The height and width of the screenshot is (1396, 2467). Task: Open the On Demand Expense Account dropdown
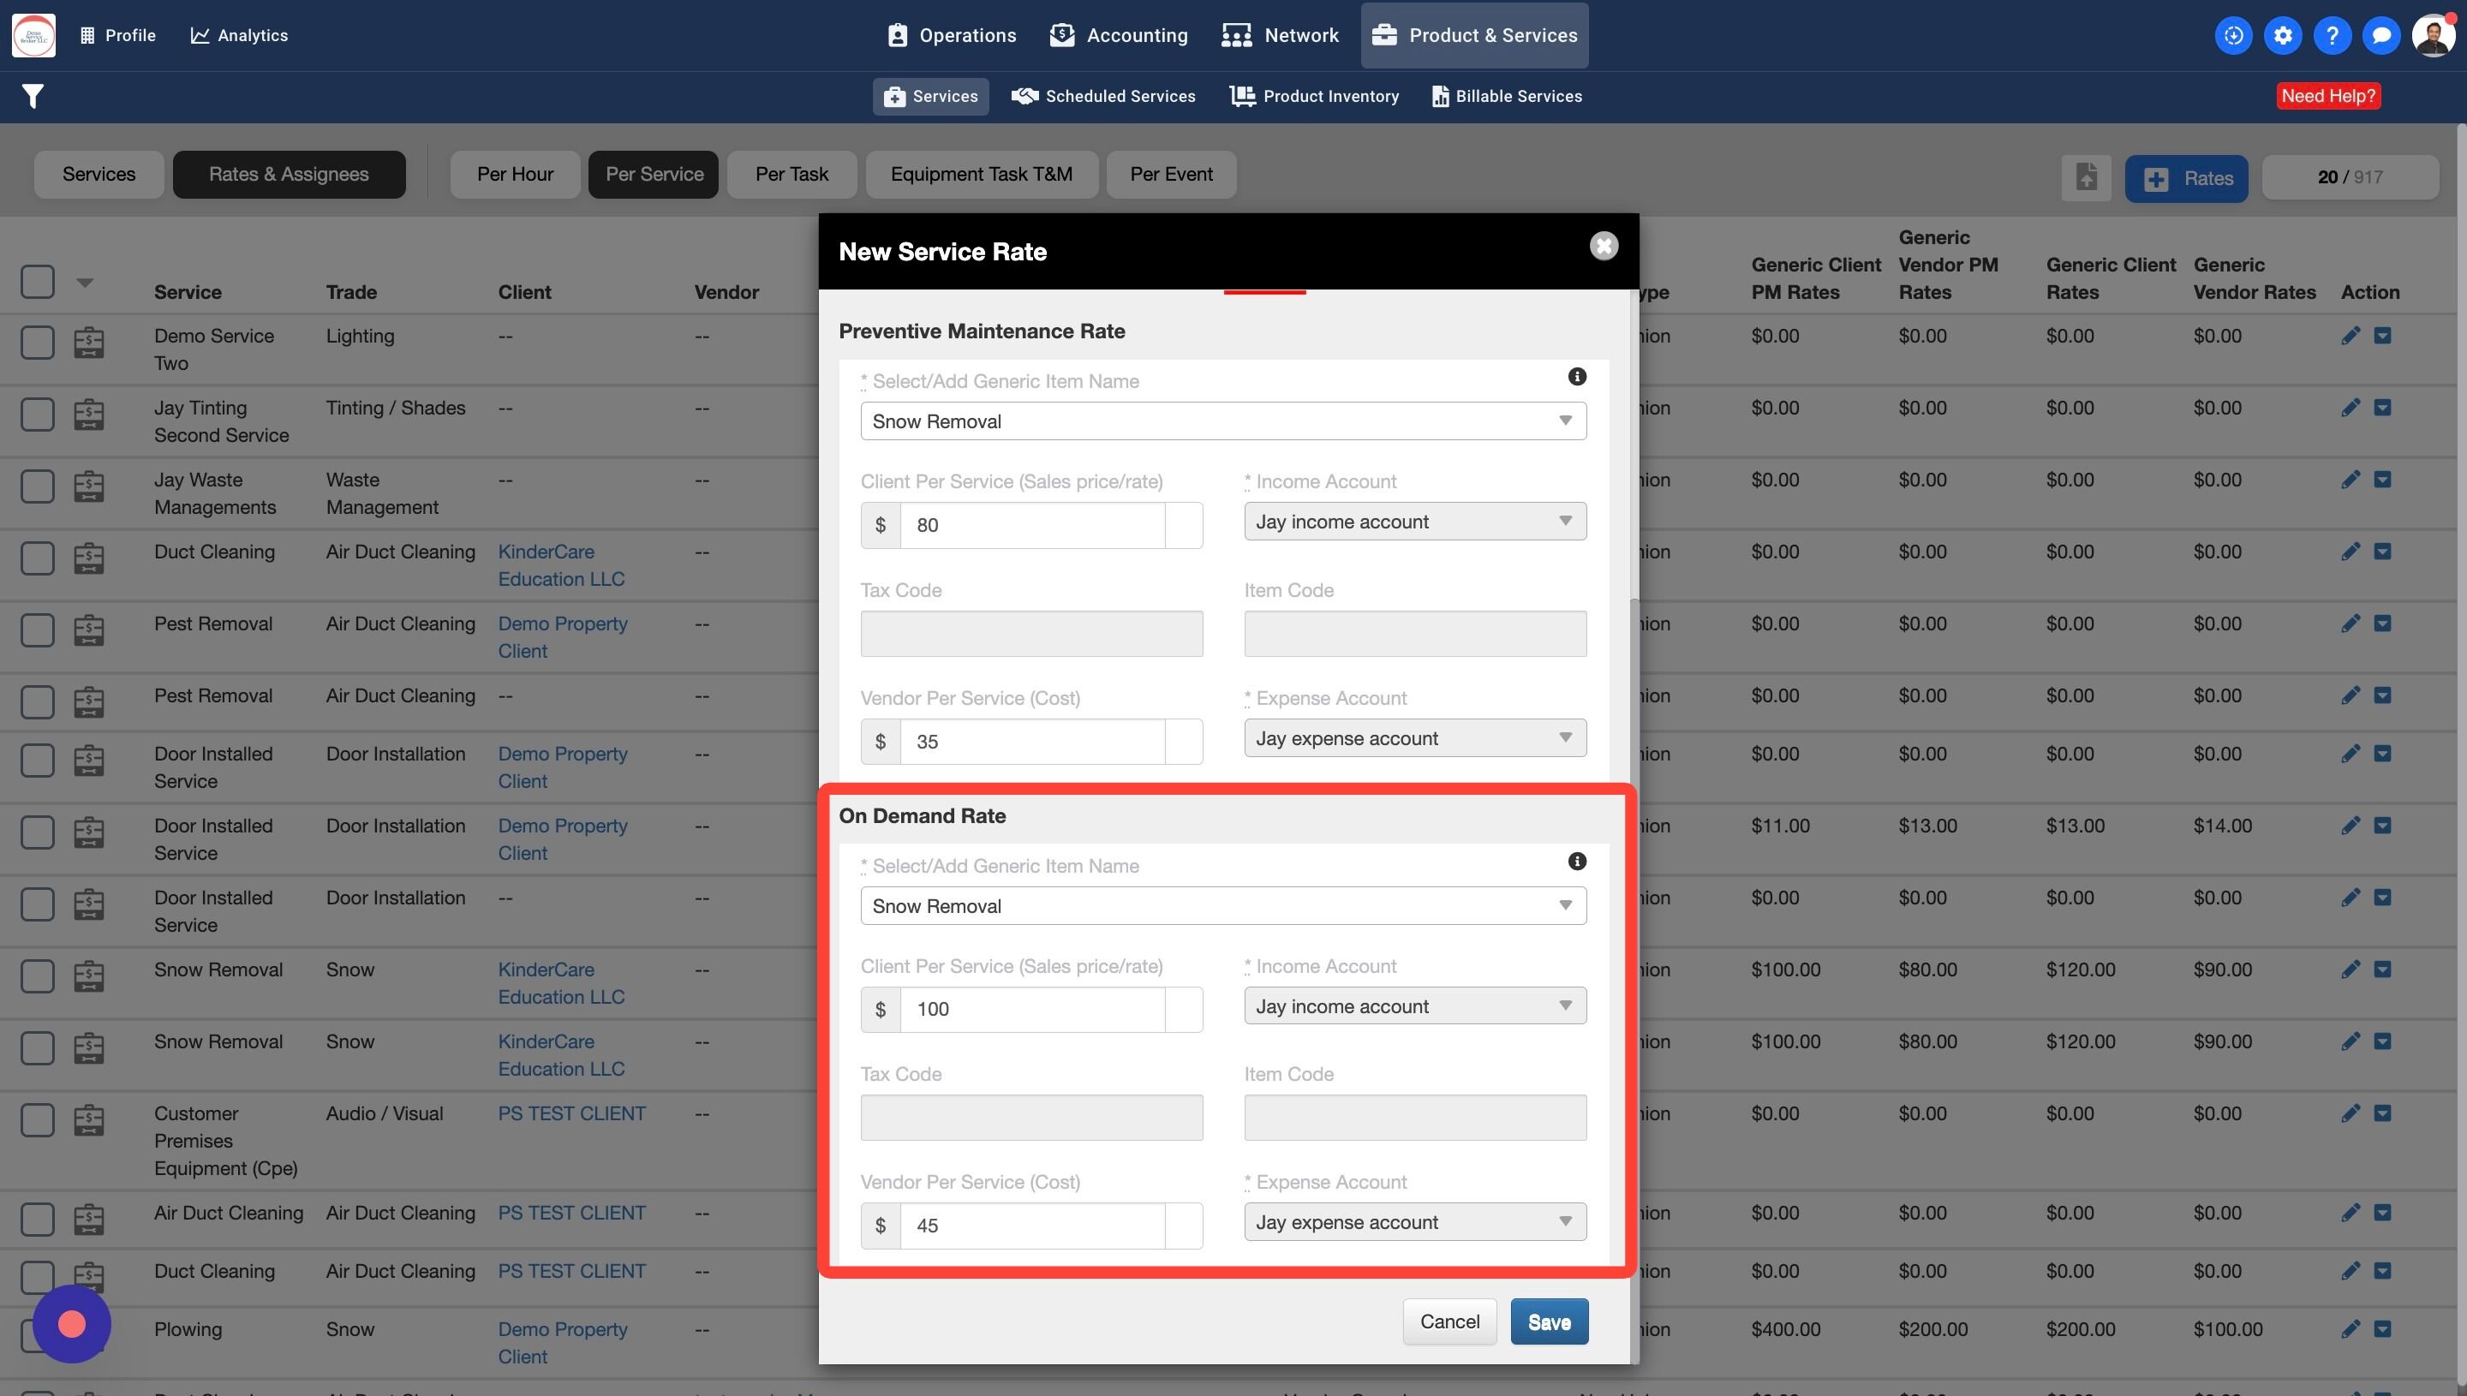click(x=1414, y=1221)
